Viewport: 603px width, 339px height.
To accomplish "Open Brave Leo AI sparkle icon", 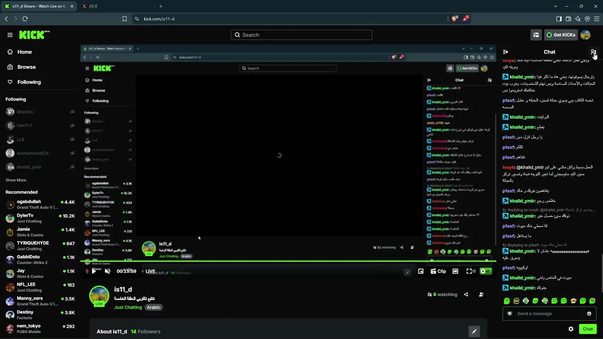I will [578, 19].
